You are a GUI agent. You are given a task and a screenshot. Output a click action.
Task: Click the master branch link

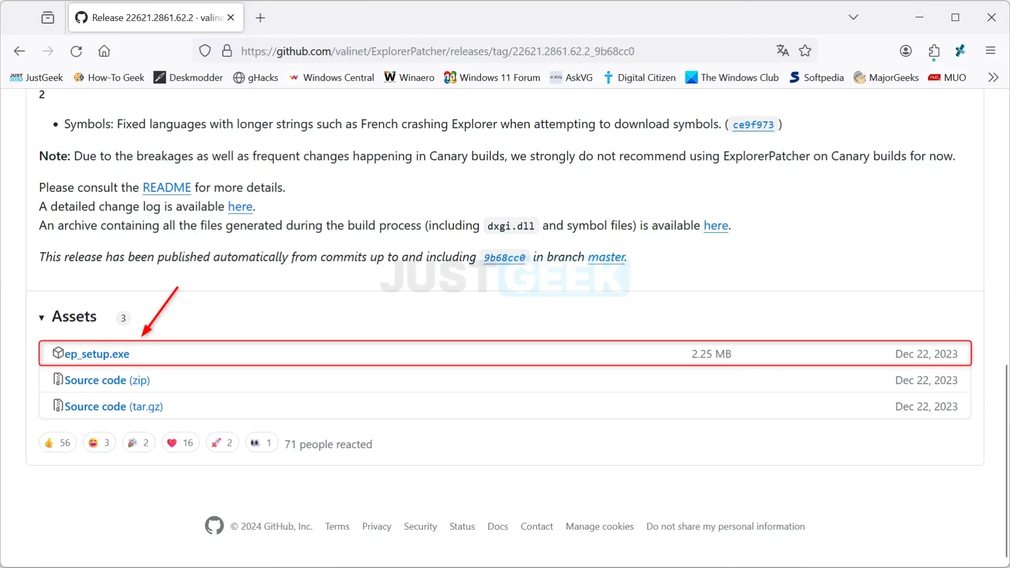[x=605, y=257]
